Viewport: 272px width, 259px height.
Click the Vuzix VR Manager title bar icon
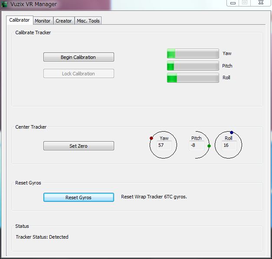5,4
